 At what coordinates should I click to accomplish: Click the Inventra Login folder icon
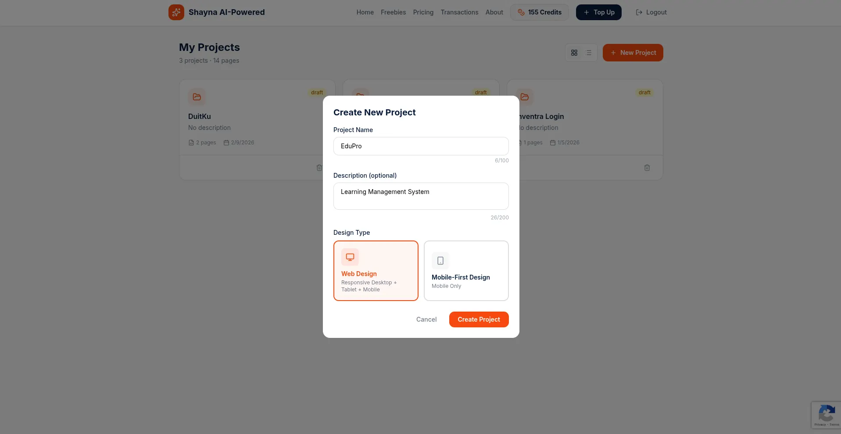click(525, 97)
